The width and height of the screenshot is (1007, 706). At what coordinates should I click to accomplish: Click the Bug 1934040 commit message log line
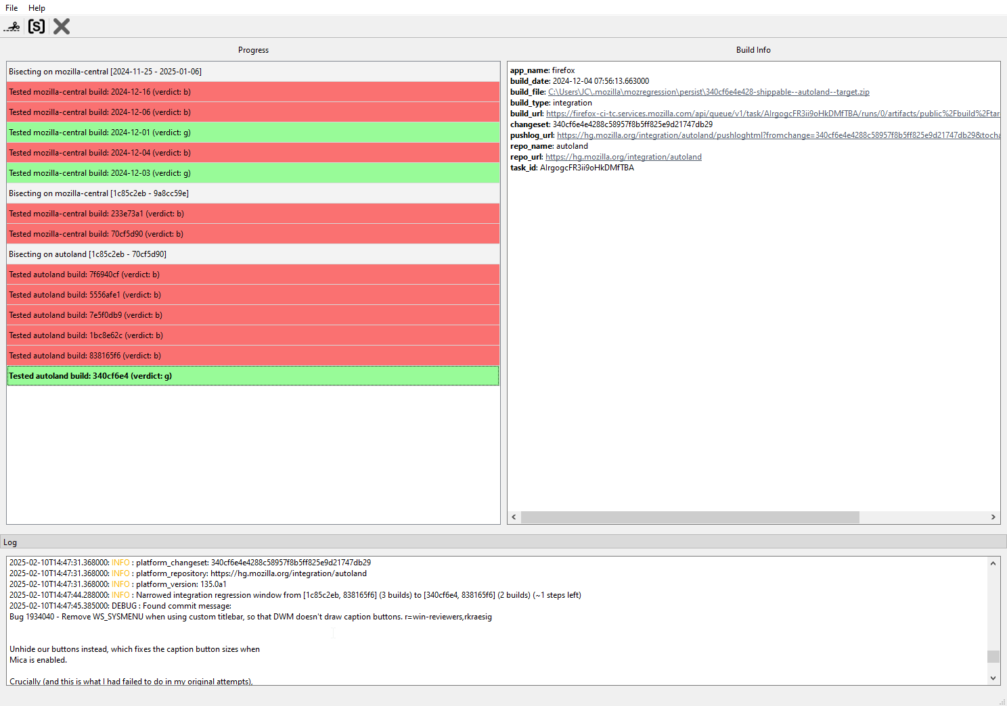click(x=250, y=617)
